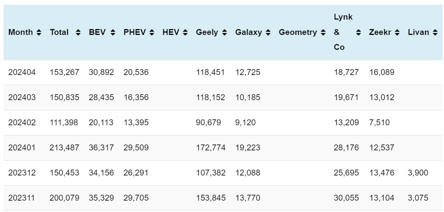Image resolution: width=444 pixels, height=212 pixels.
Task: Select the 202402 month cell
Action: 22,122
